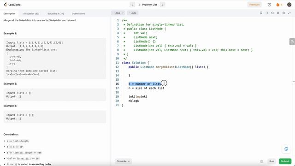
Task: Click the 'Constraints:' heading
Action: (11, 134)
